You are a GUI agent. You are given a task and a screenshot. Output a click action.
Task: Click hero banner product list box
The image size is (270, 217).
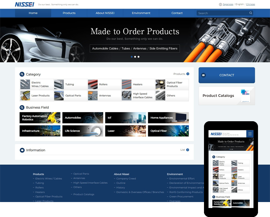(135, 49)
